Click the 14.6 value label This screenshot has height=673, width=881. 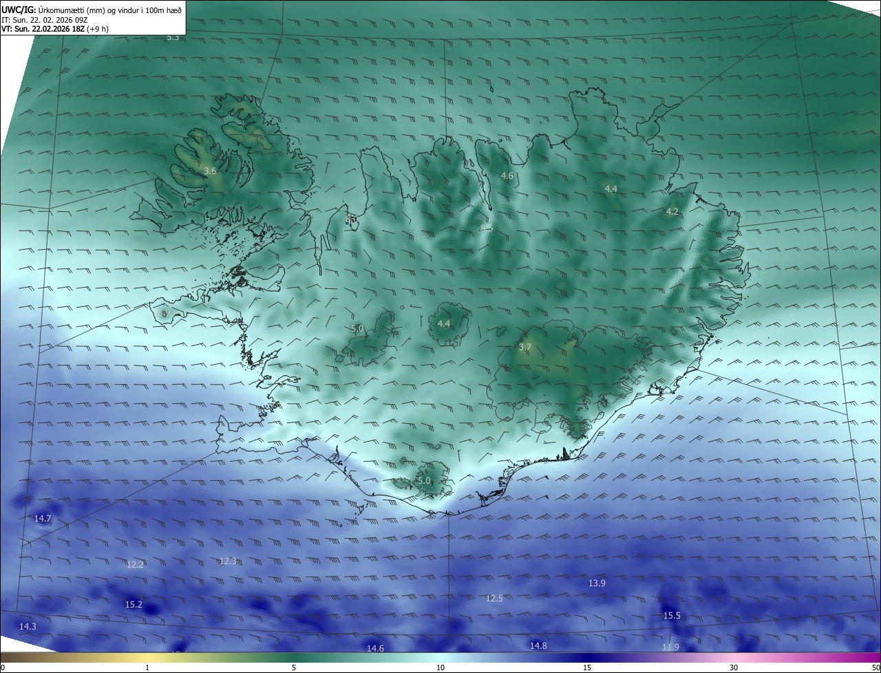[x=375, y=648]
